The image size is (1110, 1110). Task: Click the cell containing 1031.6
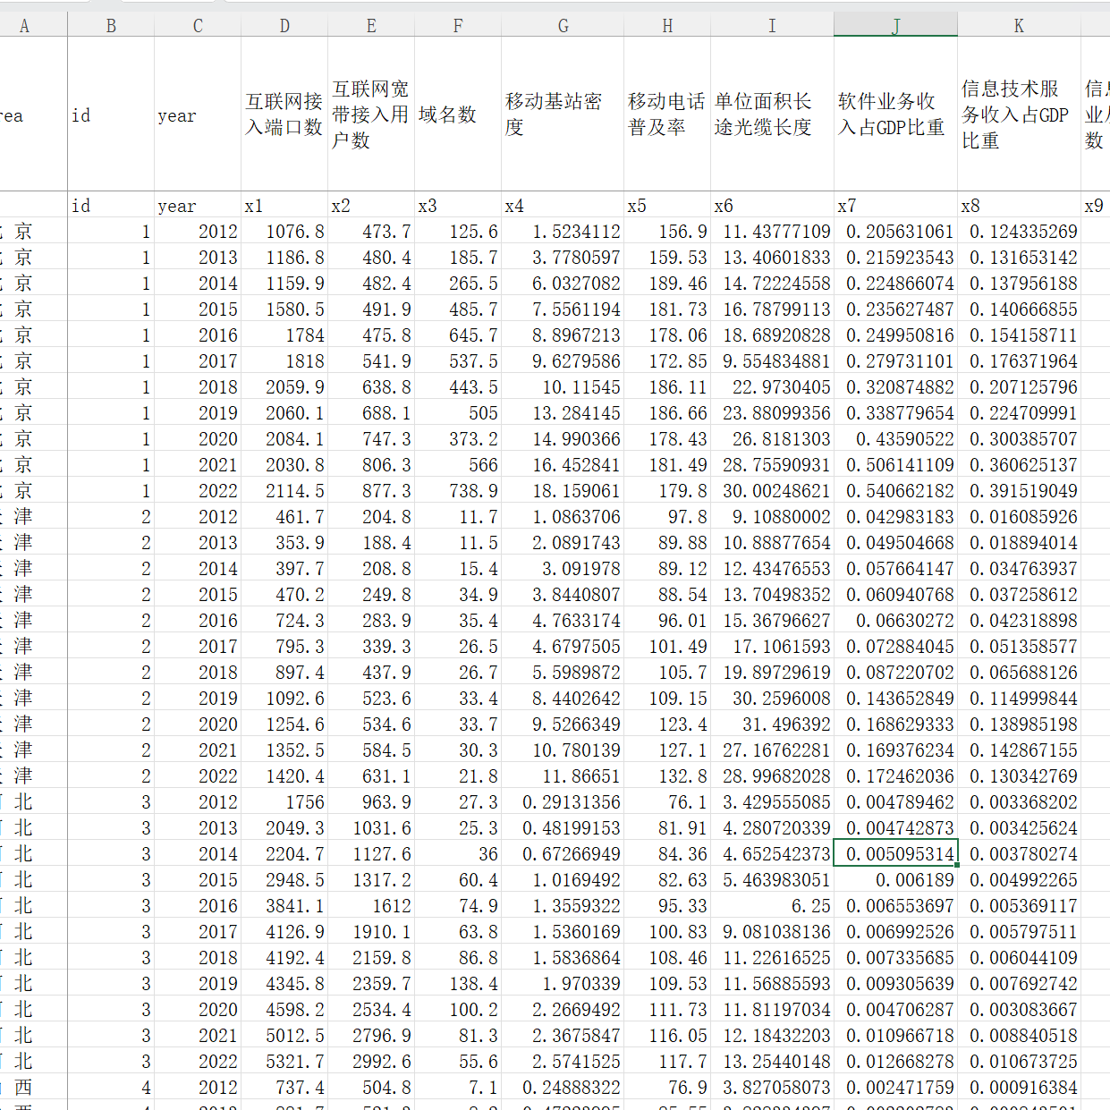click(371, 827)
